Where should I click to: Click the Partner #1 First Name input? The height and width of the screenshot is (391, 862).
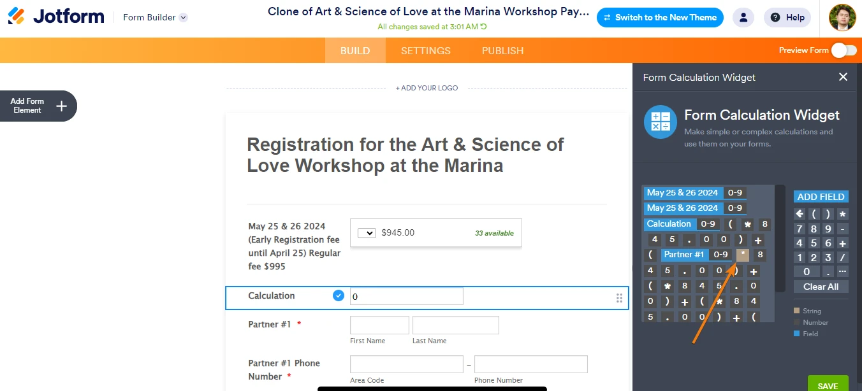click(379, 325)
